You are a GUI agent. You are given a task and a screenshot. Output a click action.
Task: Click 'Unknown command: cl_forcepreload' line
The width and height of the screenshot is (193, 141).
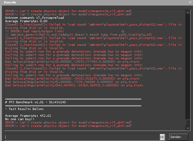point(34,18)
